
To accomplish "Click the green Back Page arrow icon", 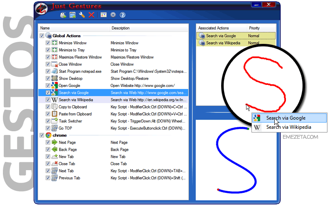I will (55, 149).
